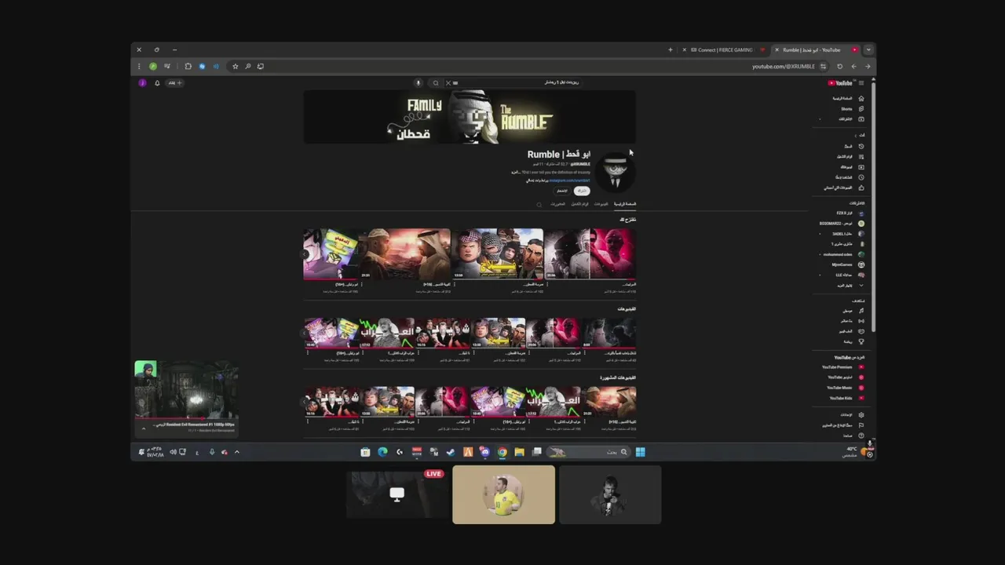Image resolution: width=1005 pixels, height=565 pixels.
Task: Select the Rumble YouTube browser tab
Action: 816,49
